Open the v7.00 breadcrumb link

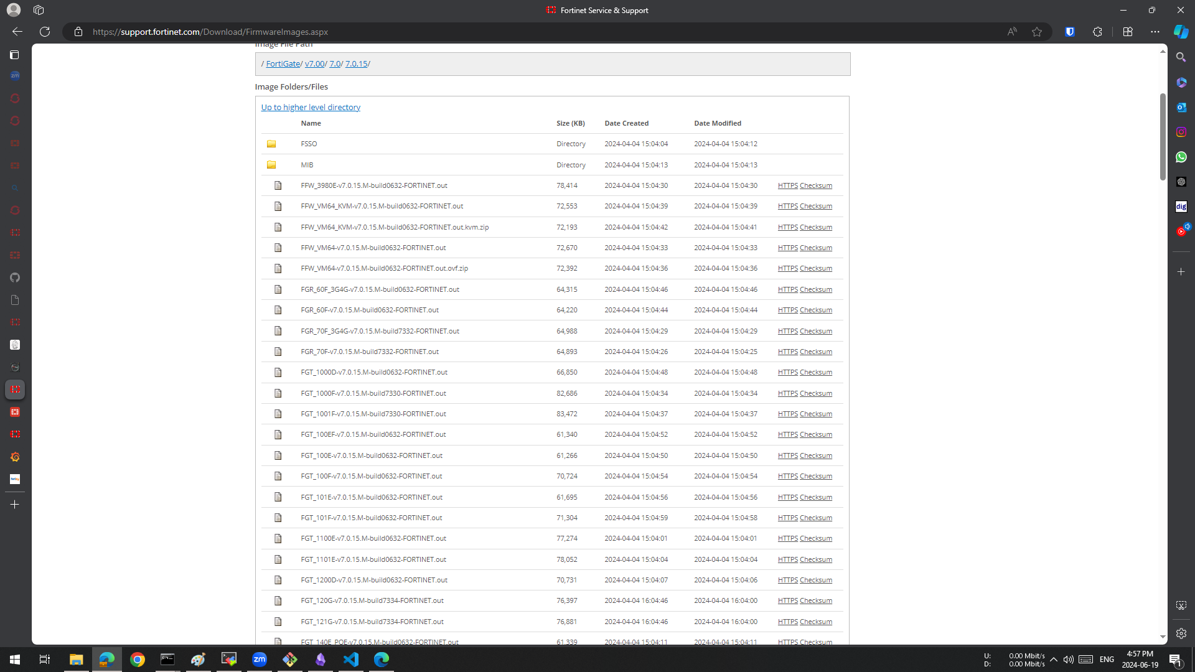click(x=314, y=63)
